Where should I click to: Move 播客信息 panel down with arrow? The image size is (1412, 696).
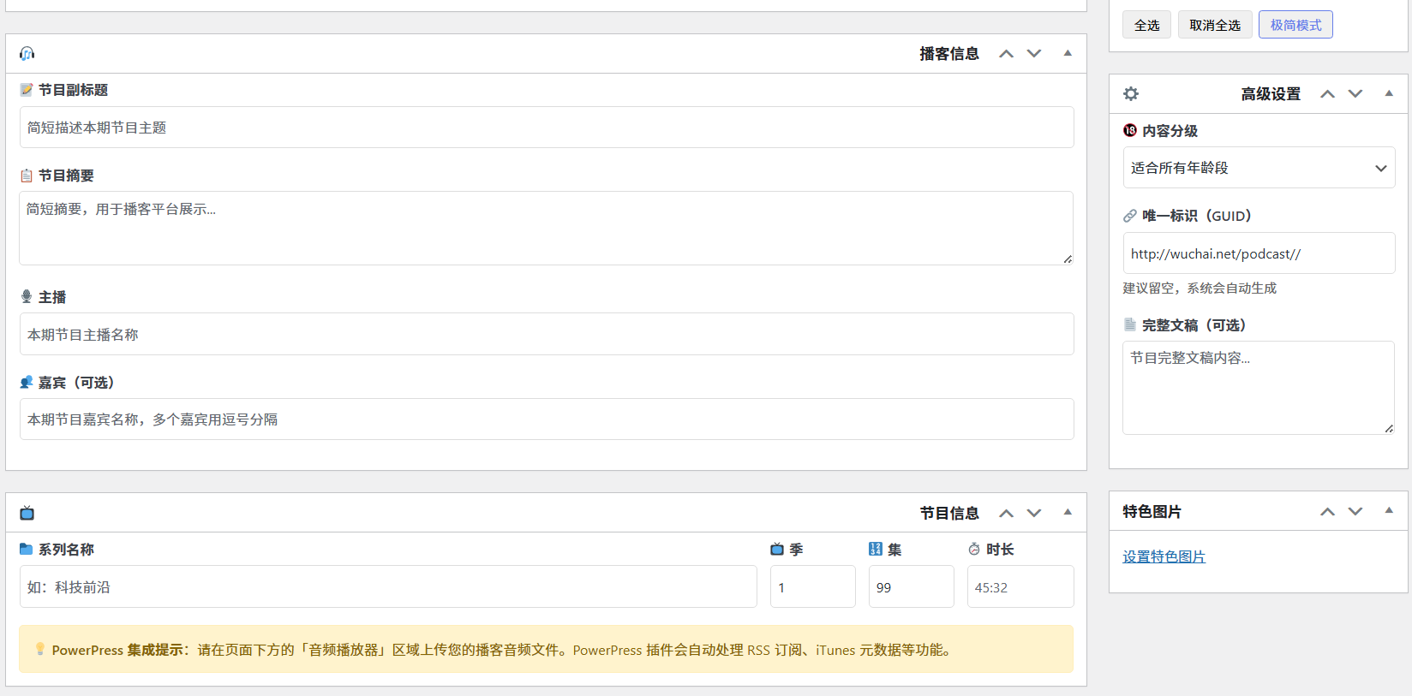pyautogui.click(x=1034, y=54)
